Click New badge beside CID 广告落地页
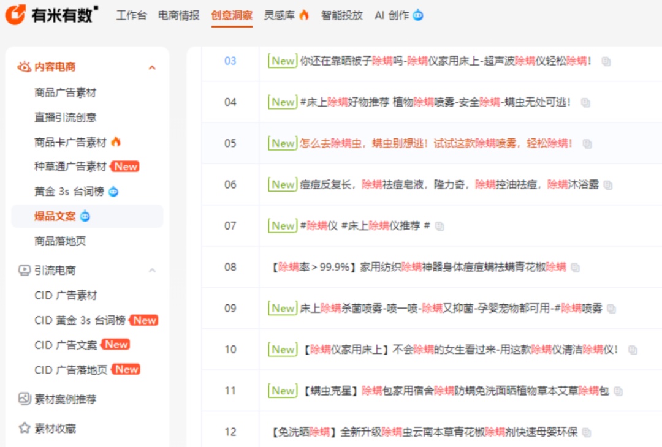The width and height of the screenshot is (662, 447). pyautogui.click(x=126, y=369)
